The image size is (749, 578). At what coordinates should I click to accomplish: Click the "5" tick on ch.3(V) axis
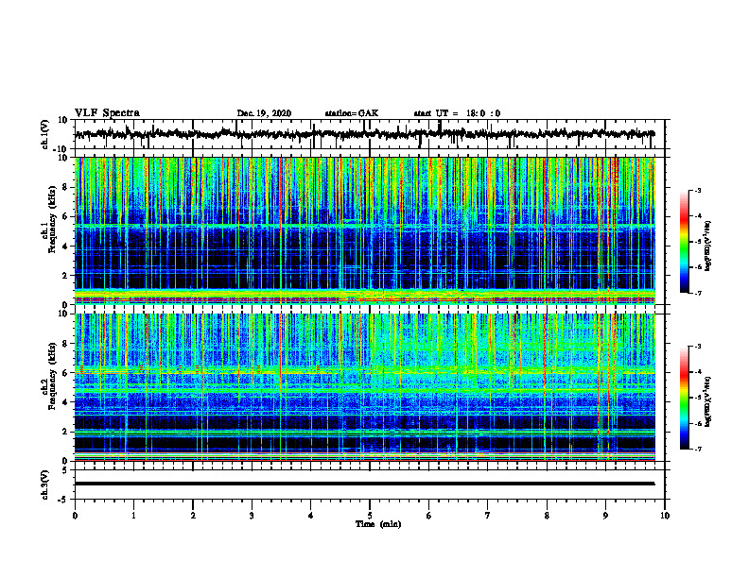click(x=66, y=470)
